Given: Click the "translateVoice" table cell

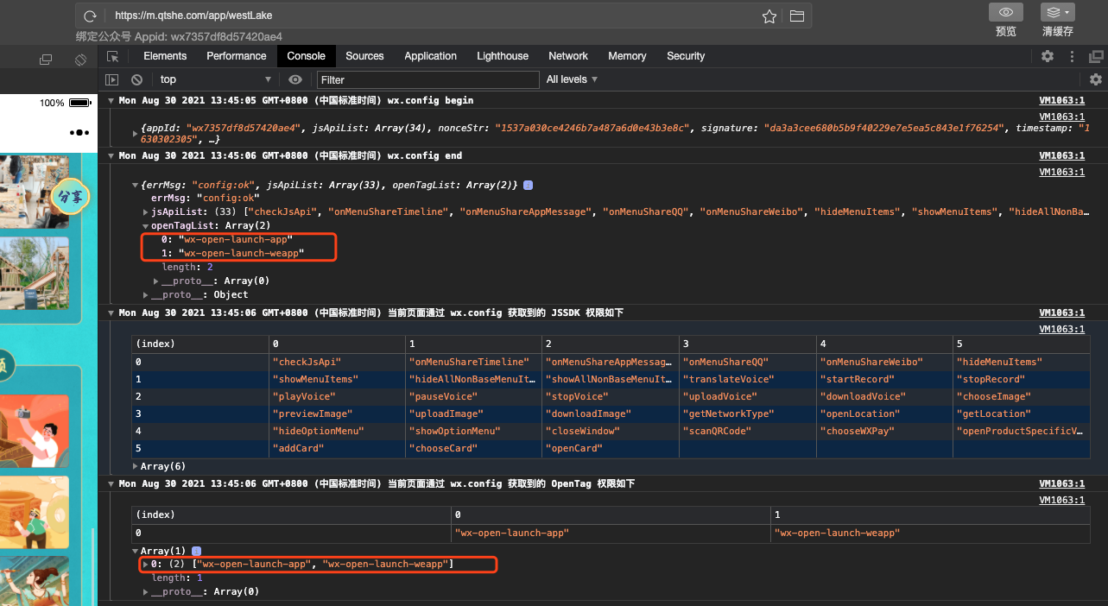Looking at the screenshot, I should click(747, 379).
